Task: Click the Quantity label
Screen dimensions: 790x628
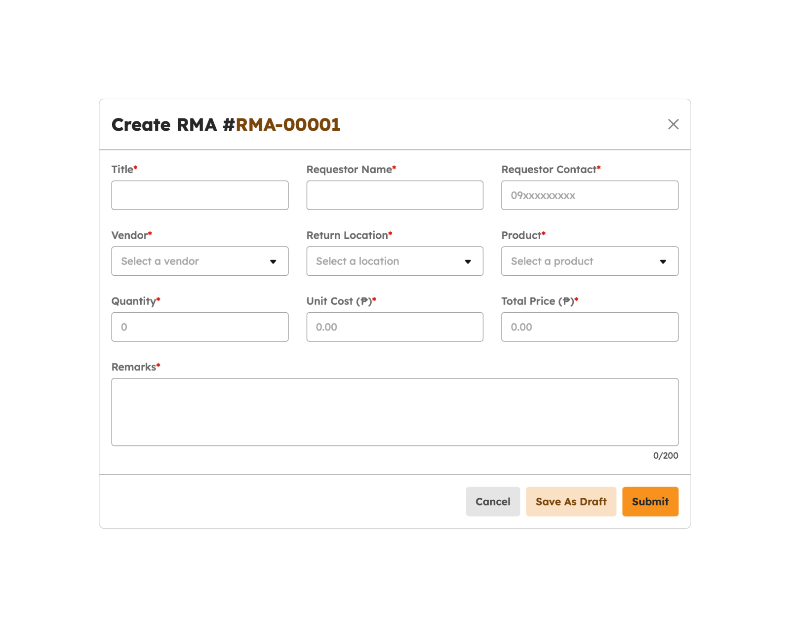Action: coord(136,301)
